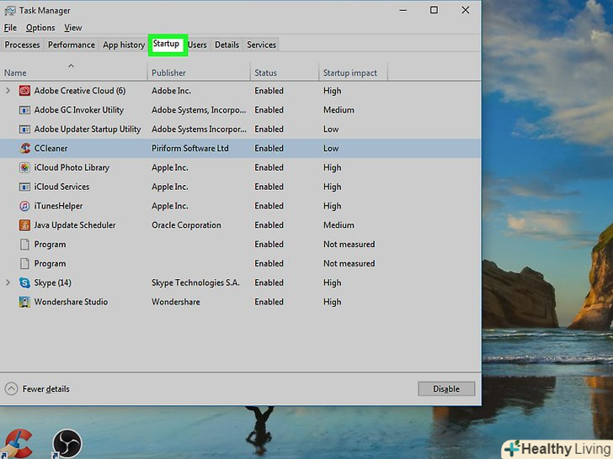Select the iCloud Photo Library entry name
This screenshot has height=459, width=613.
click(72, 167)
